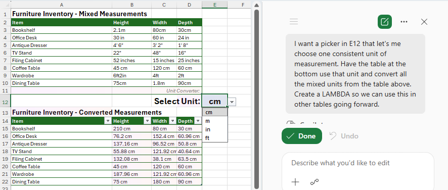This screenshot has height=190, width=448.
Task: Select the '137.16 cm' Antique Dresser height
Action: tap(131, 144)
